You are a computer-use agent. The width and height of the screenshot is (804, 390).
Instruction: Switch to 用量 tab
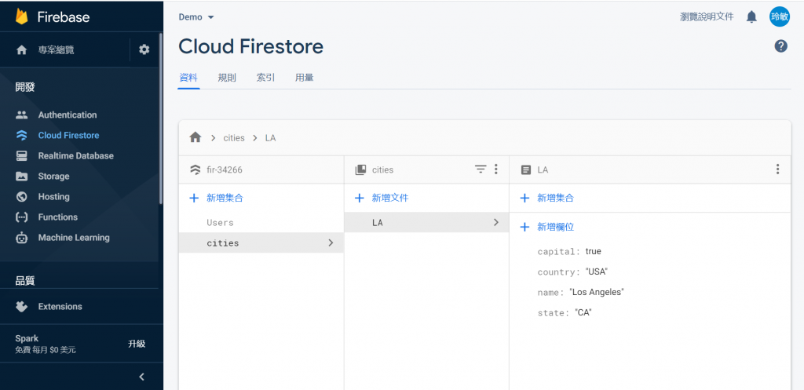pos(305,78)
